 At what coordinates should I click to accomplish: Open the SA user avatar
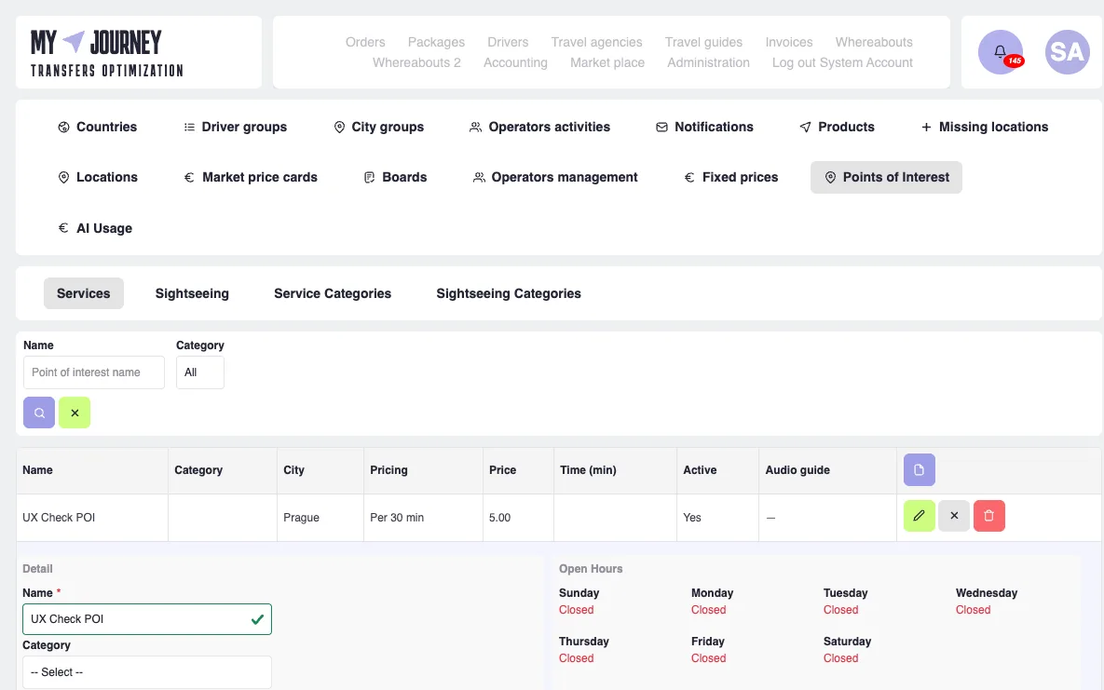pyautogui.click(x=1068, y=51)
